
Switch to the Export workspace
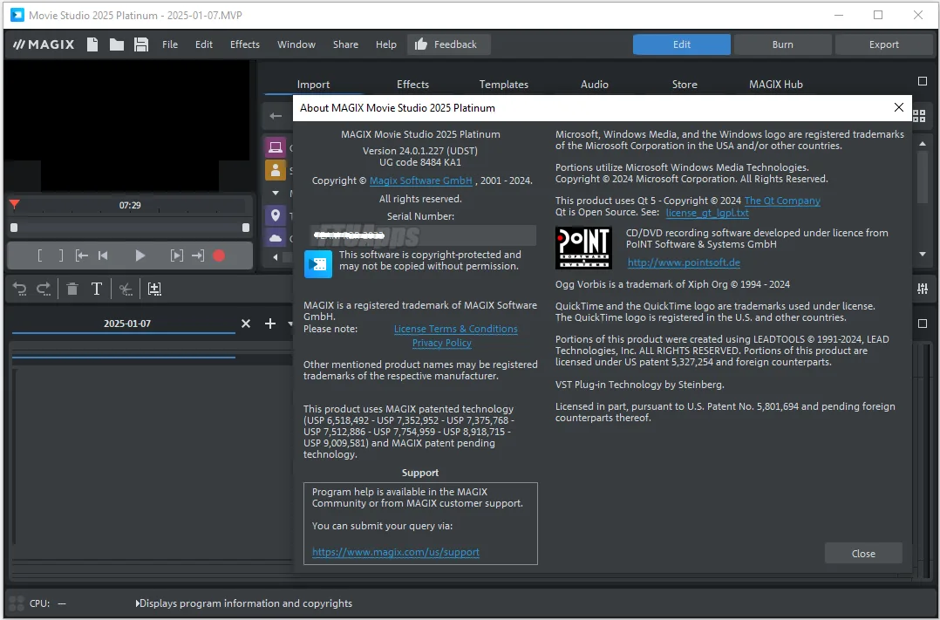pyautogui.click(x=883, y=44)
